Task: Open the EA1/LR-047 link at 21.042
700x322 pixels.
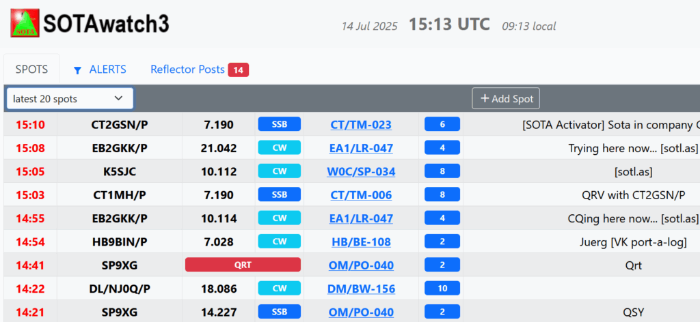Action: point(361,148)
